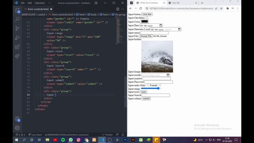Screen dimensions: 254x143
Task: Open Chrome three-dot menu
Action: coord(238,8)
